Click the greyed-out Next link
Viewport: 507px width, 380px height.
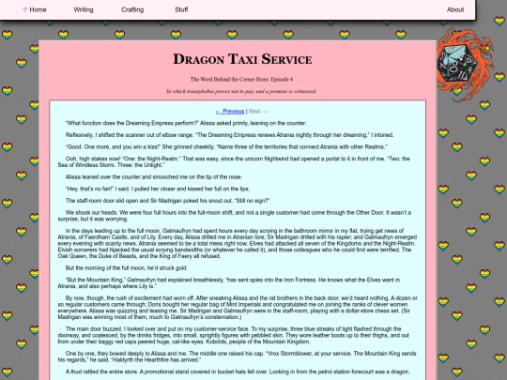tap(258, 111)
